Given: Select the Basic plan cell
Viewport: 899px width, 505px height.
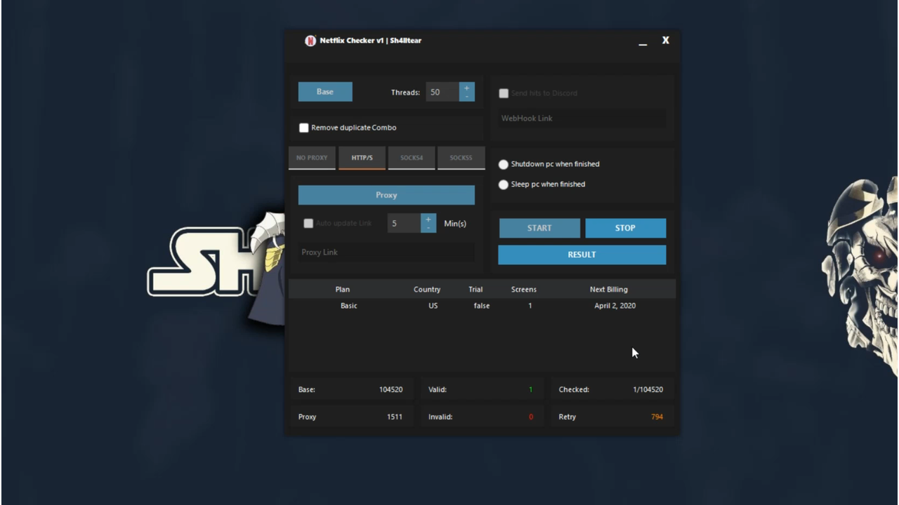Looking at the screenshot, I should click(x=349, y=306).
